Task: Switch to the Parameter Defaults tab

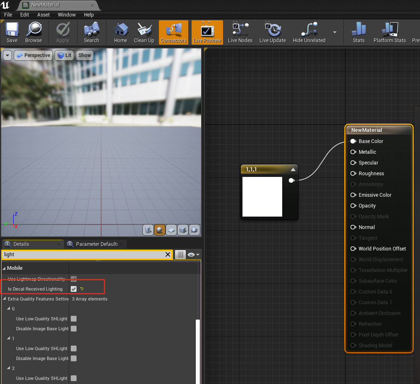Action: pyautogui.click(x=96, y=244)
